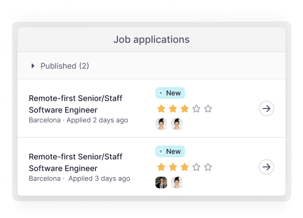The height and width of the screenshot is (218, 303).
Task: Click the Published (2) section label
Action: [x=64, y=66]
